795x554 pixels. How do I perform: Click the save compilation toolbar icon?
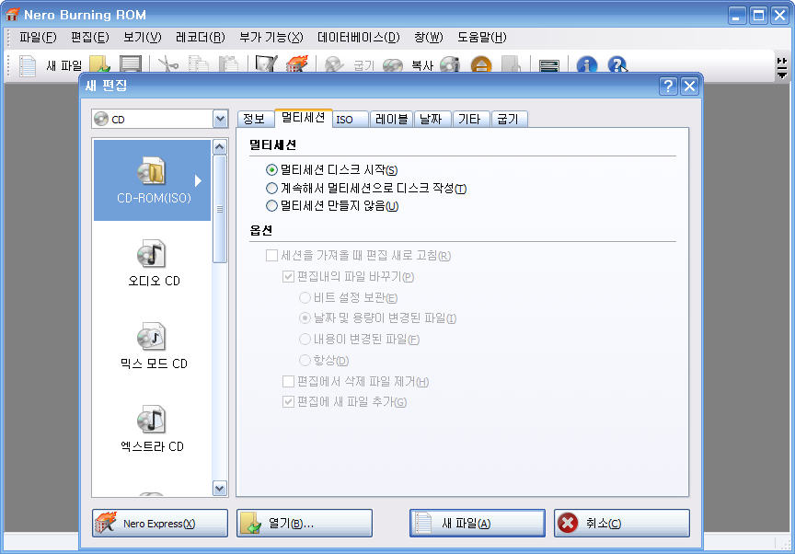pos(131,64)
